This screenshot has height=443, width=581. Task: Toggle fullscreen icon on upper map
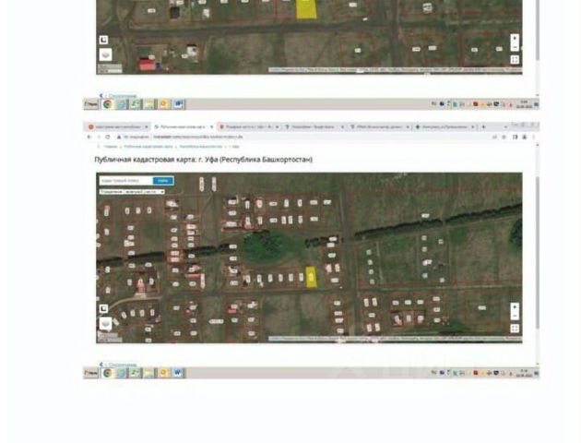515,60
